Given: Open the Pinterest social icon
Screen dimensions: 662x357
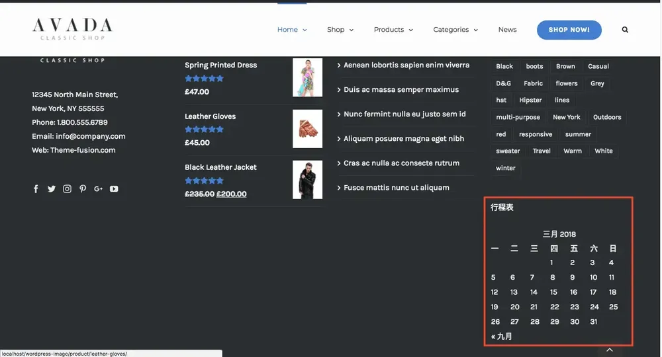Looking at the screenshot, I should (x=83, y=189).
